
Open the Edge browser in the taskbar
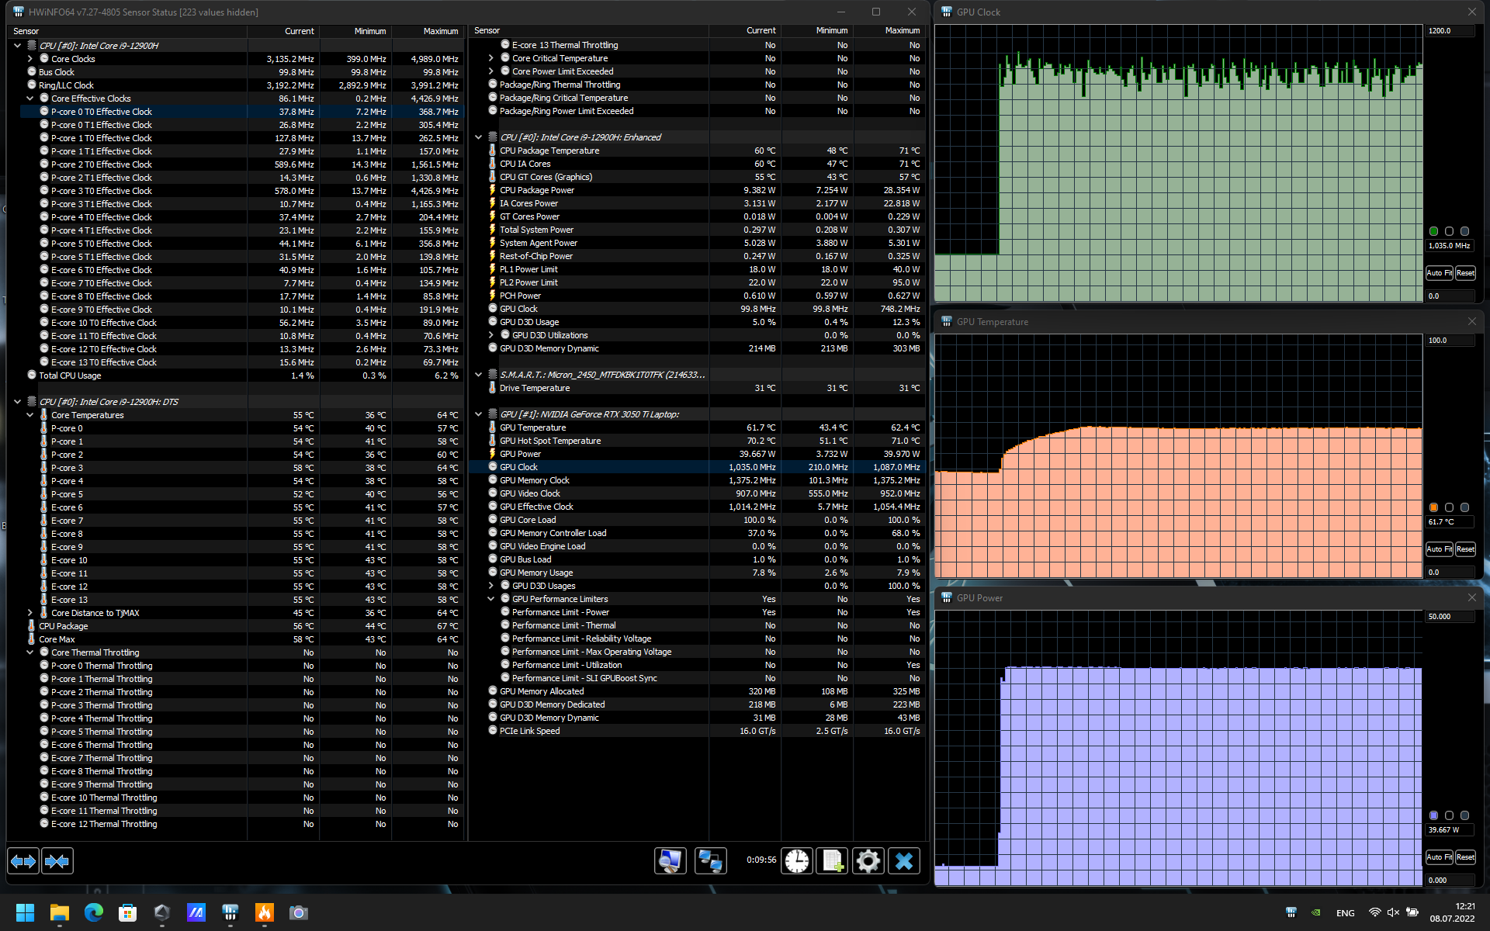pyautogui.click(x=94, y=913)
